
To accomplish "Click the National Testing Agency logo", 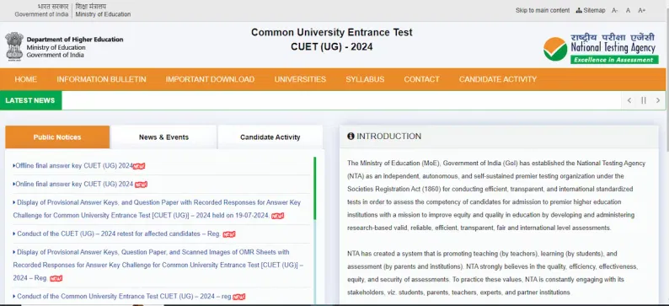I will click(601, 49).
